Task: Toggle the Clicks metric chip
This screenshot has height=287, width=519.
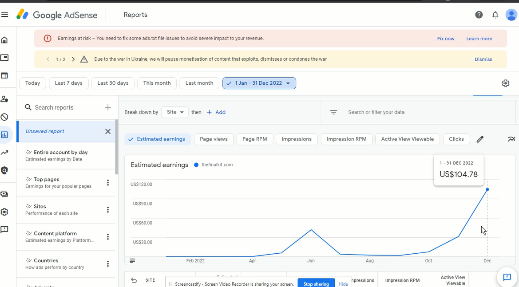Action: 456,139
